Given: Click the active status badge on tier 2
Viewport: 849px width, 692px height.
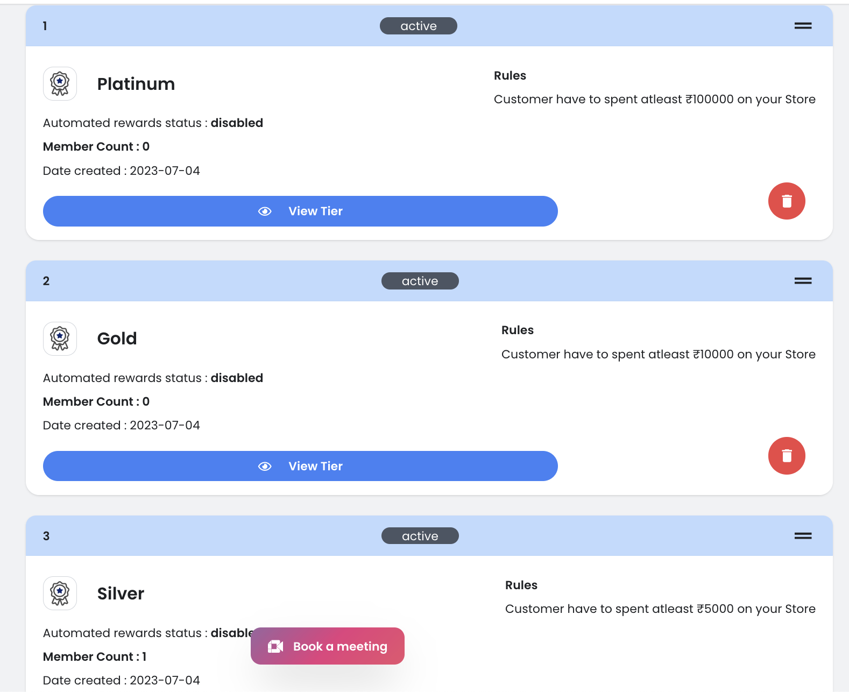Looking at the screenshot, I should (420, 281).
